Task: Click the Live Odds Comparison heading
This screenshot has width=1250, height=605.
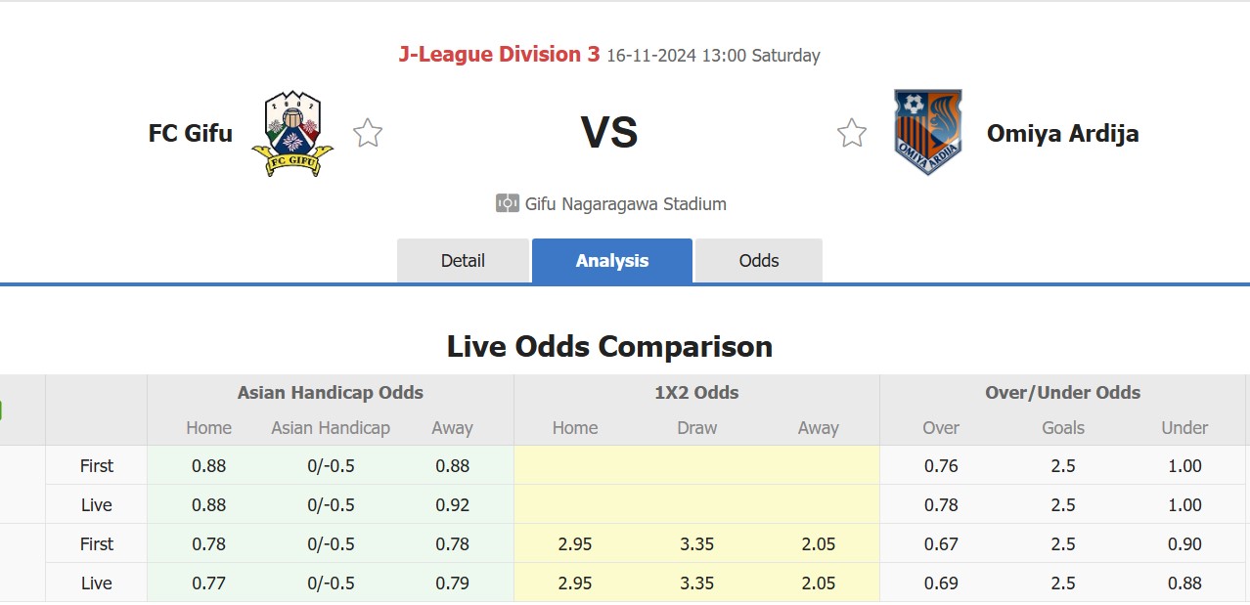Action: point(608,346)
